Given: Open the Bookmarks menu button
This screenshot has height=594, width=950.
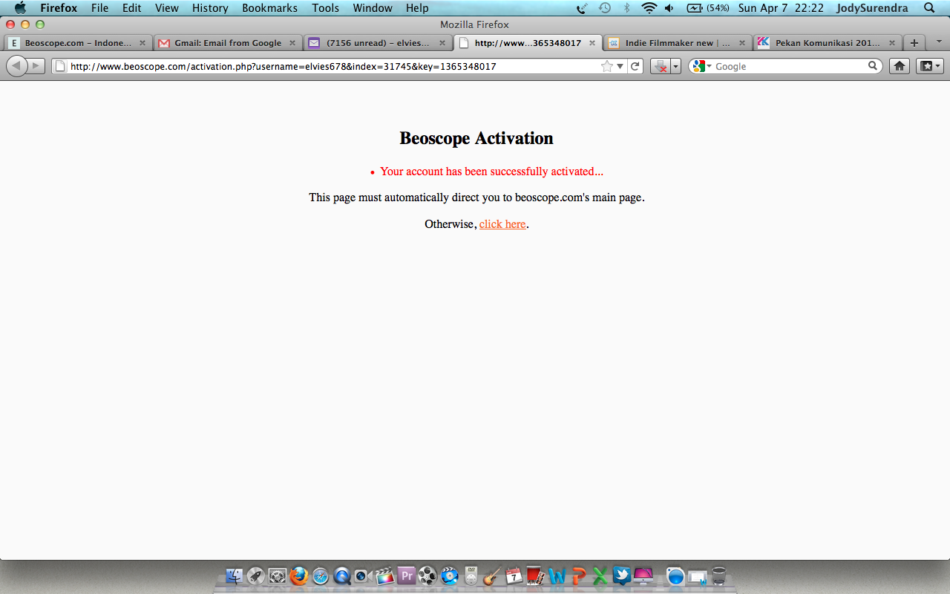Looking at the screenshot, I should point(929,66).
